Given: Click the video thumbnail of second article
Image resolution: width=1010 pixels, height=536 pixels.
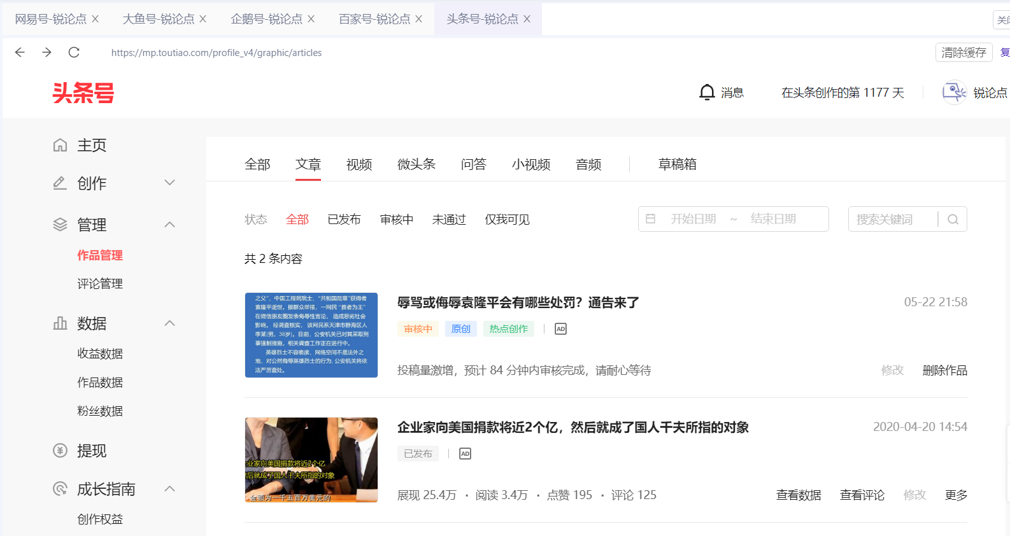Looking at the screenshot, I should point(311,460).
